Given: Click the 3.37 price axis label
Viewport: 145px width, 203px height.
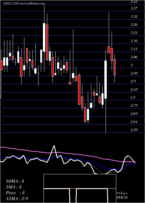Looking at the screenshot, I should pyautogui.click(x=134, y=8).
